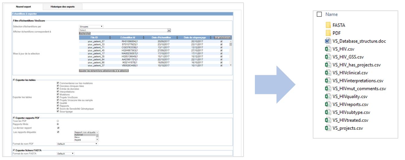The image size is (405, 160).
Task: Open the PDF folder icon
Action: click(x=328, y=33)
